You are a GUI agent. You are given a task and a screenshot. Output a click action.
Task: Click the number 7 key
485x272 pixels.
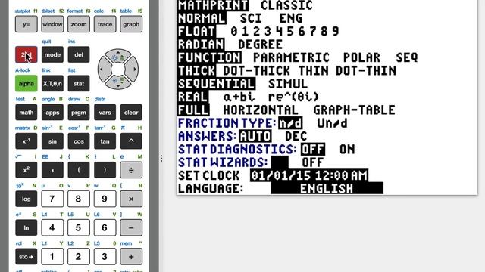pyautogui.click(x=52, y=199)
